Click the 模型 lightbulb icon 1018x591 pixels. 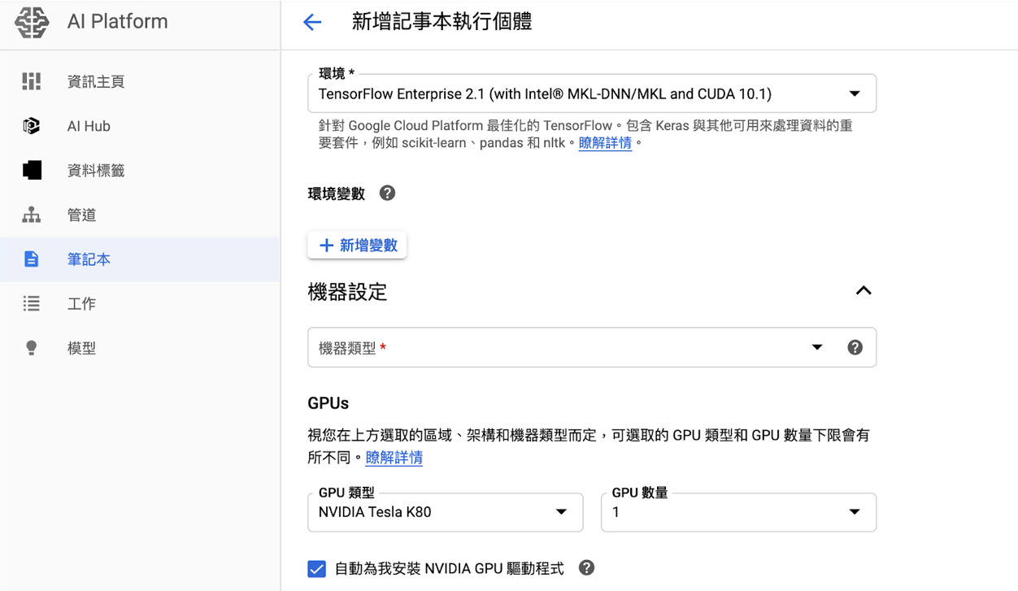[32, 348]
